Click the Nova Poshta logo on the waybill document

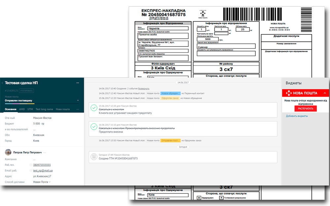coord(203,14)
